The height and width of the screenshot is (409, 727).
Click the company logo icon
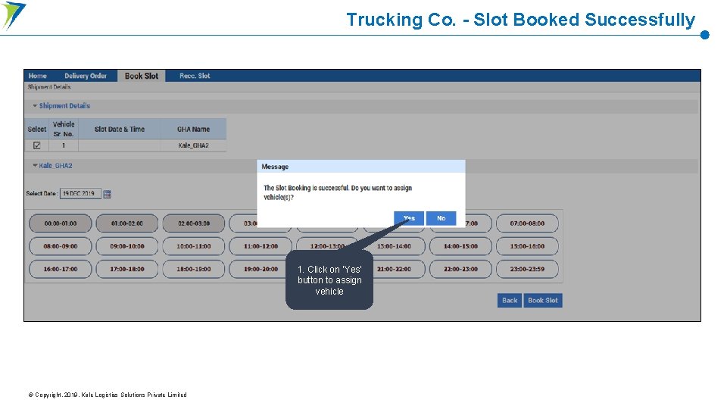(14, 16)
